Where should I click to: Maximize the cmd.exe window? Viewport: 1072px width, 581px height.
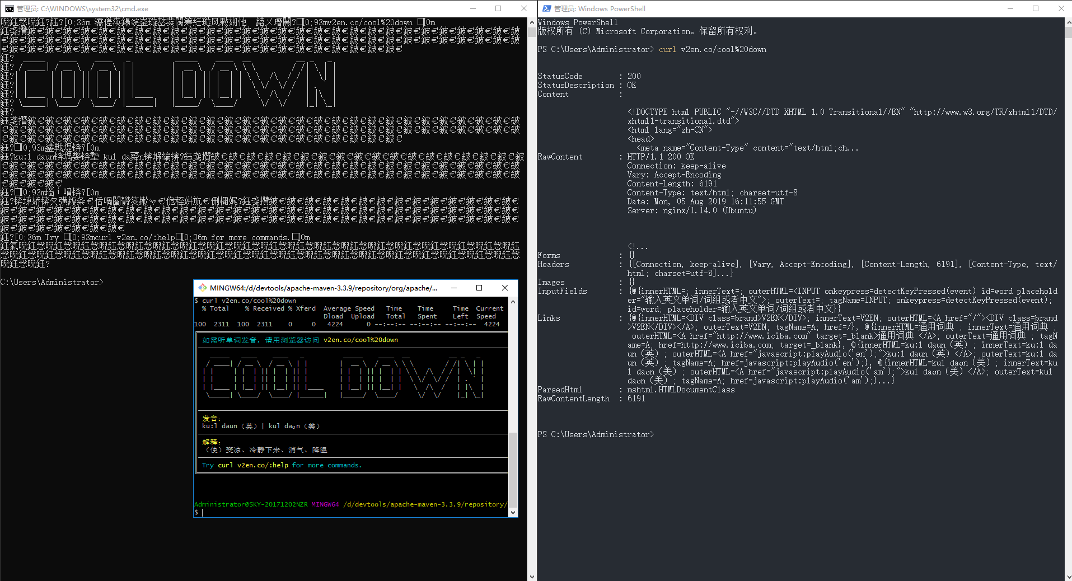[498, 8]
